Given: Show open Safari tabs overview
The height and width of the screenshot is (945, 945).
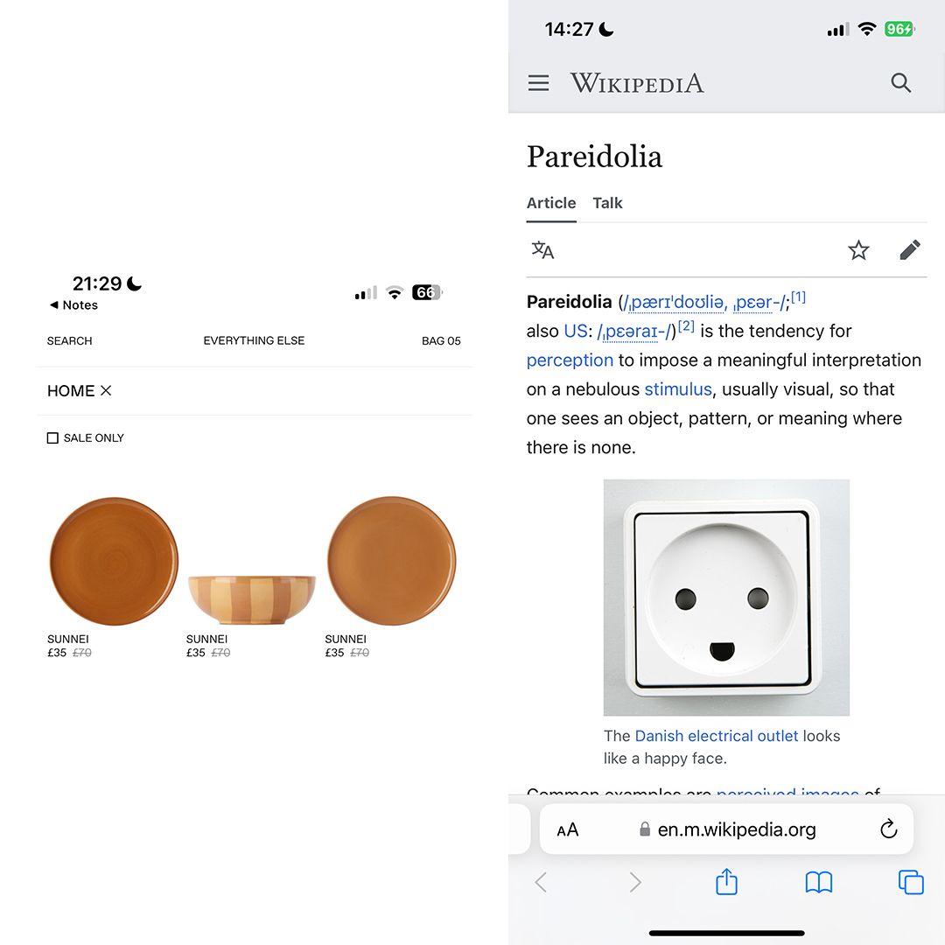Looking at the screenshot, I should pyautogui.click(x=911, y=882).
